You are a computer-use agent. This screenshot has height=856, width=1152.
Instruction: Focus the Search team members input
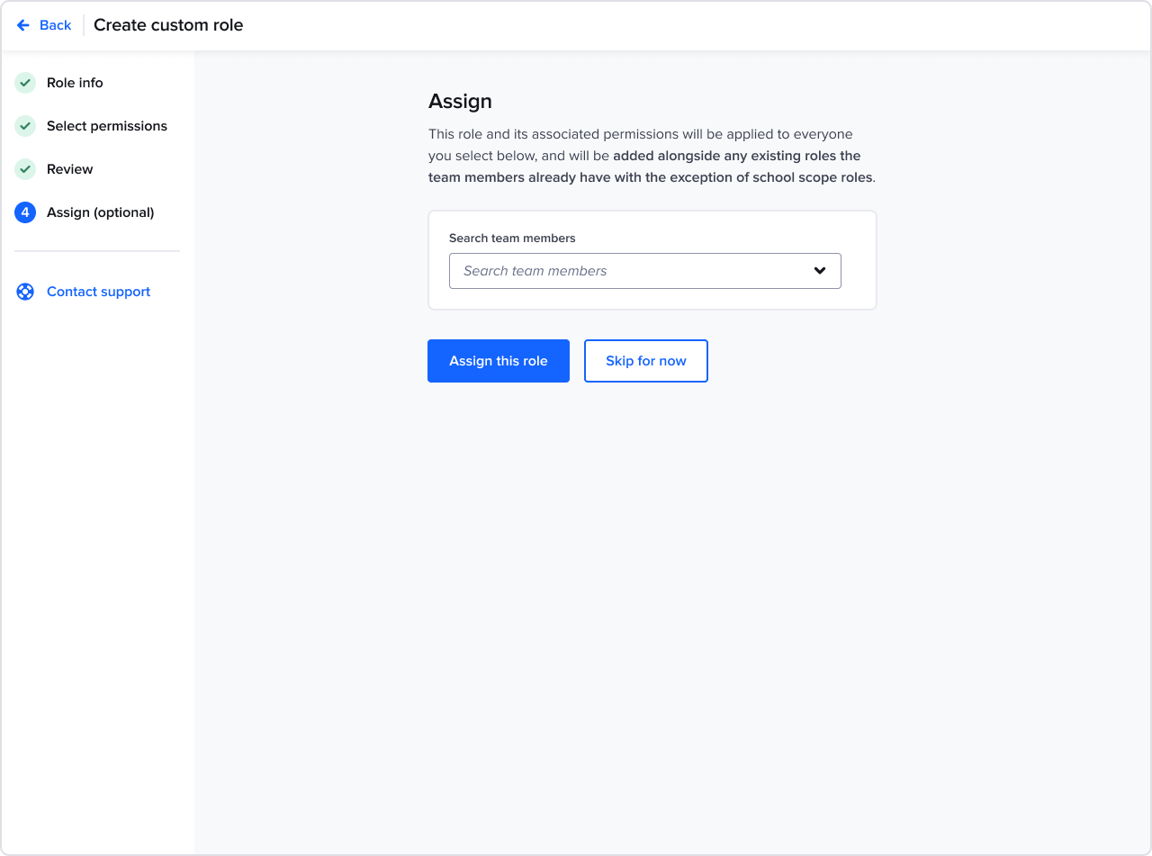coord(645,271)
